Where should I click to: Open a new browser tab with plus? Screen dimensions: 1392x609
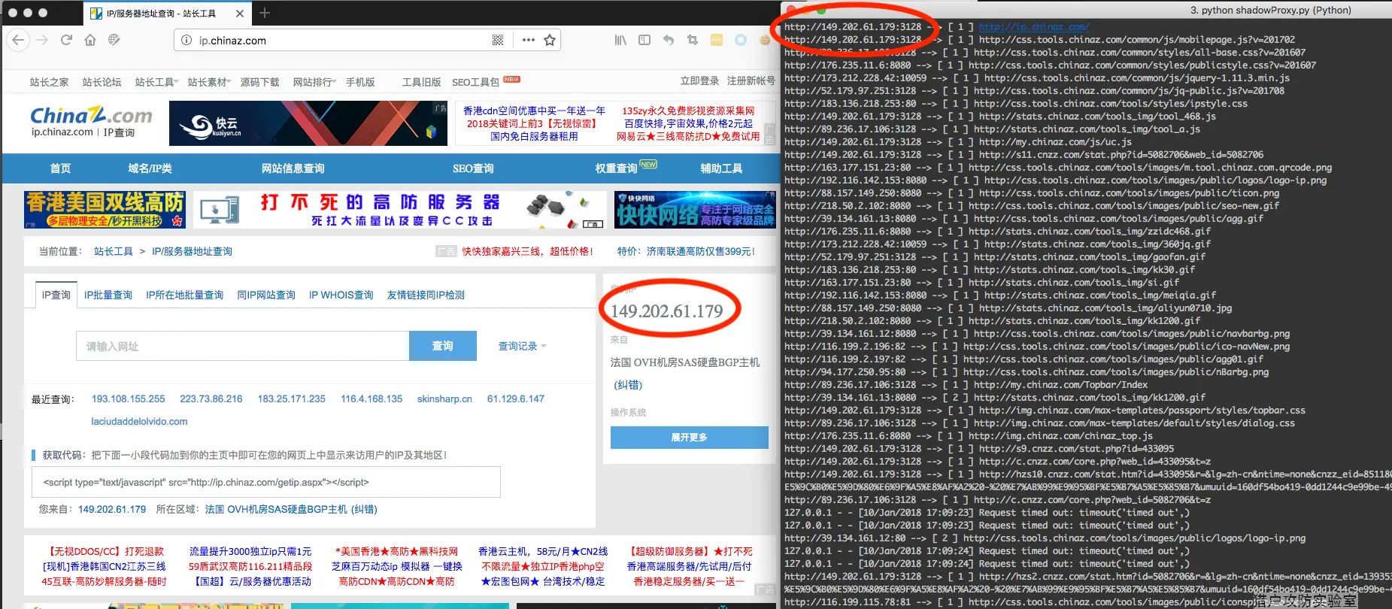coord(265,13)
